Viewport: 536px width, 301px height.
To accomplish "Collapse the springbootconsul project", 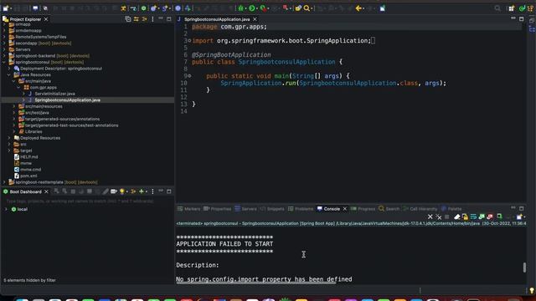I will click(x=4, y=62).
